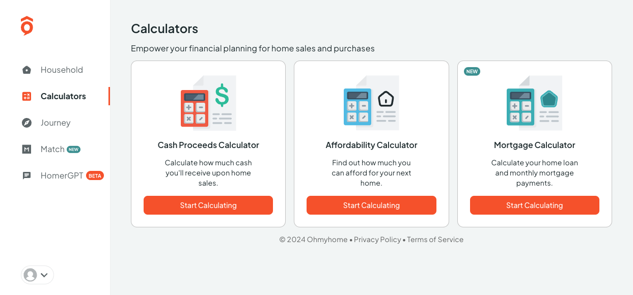This screenshot has height=295, width=633.
Task: Click the Cash Proceeds calculator illustration
Action: pyautogui.click(x=208, y=103)
